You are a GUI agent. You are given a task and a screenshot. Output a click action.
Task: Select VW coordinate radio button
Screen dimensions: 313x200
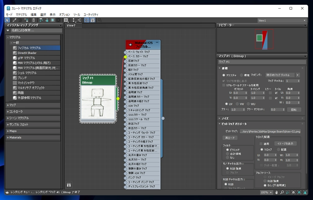[x=237, y=104]
